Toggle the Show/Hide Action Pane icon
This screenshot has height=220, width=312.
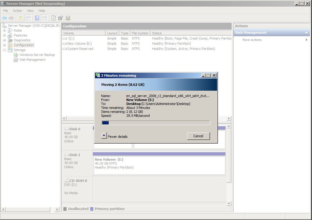point(44,18)
